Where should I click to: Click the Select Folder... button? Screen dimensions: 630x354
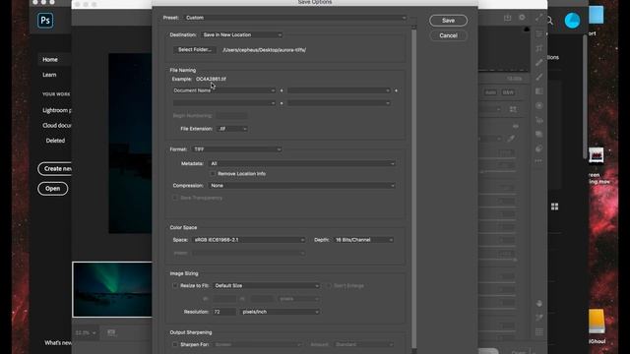[195, 50]
